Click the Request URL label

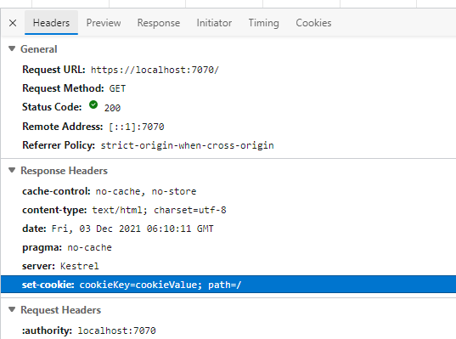pos(53,70)
